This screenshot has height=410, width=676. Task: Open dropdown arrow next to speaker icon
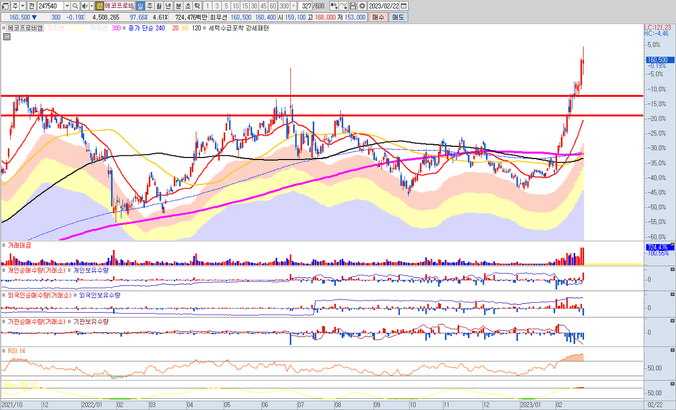(91, 6)
